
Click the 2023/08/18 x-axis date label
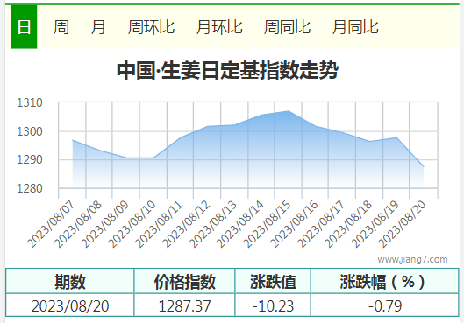click(348, 224)
